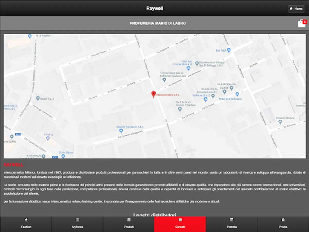309x232 pixels.
Task: Tap the Situani S.p.A map pin
Action: click(38, 98)
